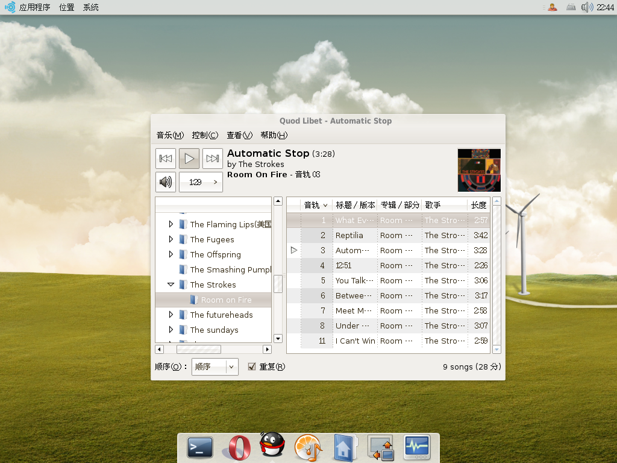
Task: Open the 查看(V) menu
Action: click(239, 136)
